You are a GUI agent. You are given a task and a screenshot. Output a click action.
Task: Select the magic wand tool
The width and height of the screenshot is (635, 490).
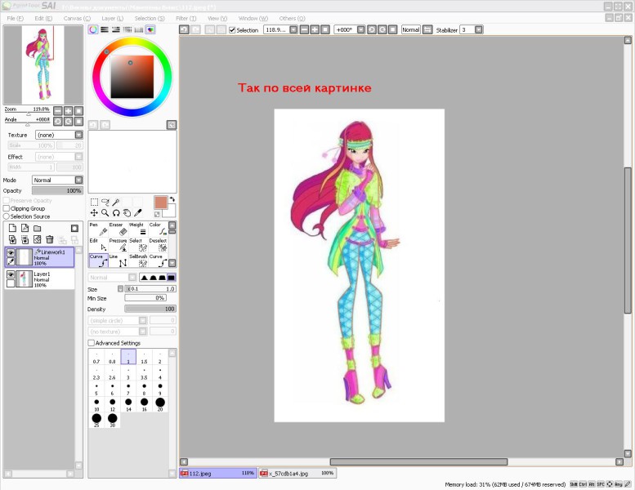click(116, 202)
